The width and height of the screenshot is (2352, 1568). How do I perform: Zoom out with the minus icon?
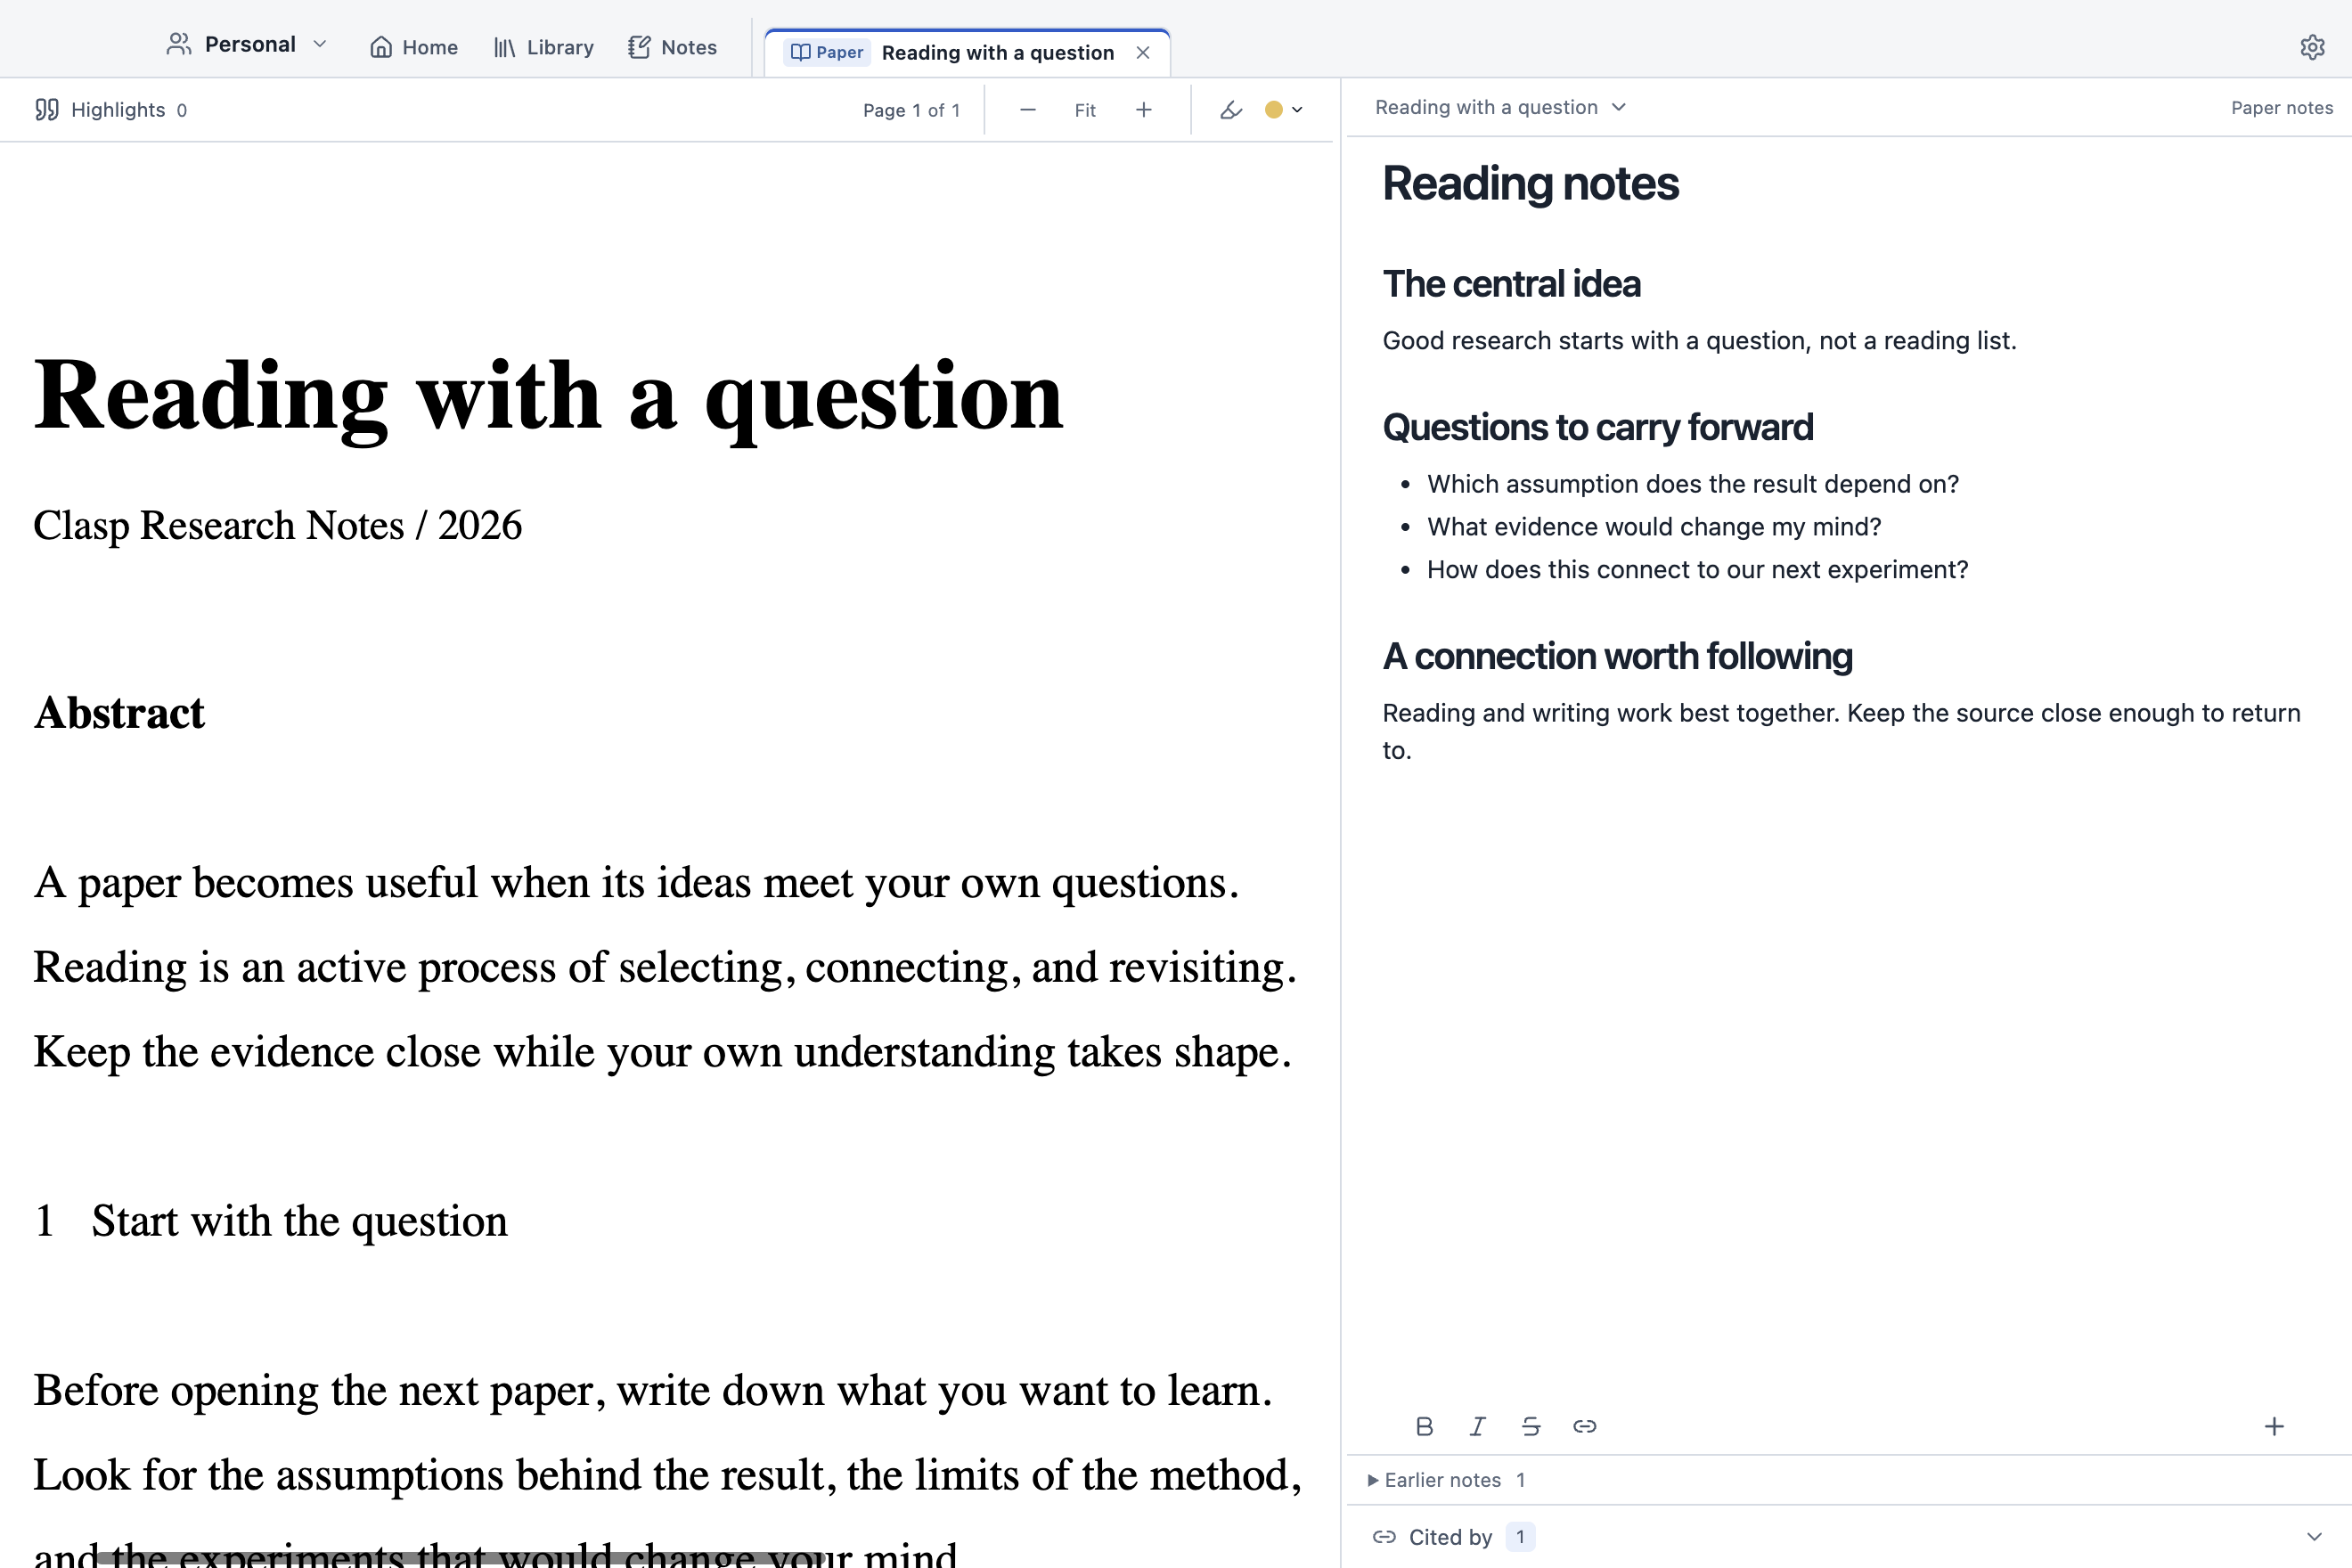coord(1028,110)
